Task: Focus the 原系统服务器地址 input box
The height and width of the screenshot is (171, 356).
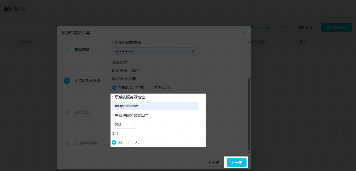Action: (155, 106)
